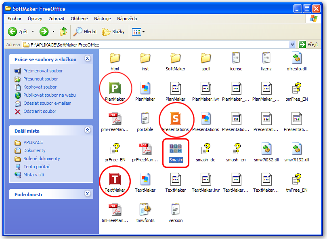Screen dimensions: 327x239
Task: Select the pmFreeMan PDF file
Action: pyautogui.click(x=115, y=122)
